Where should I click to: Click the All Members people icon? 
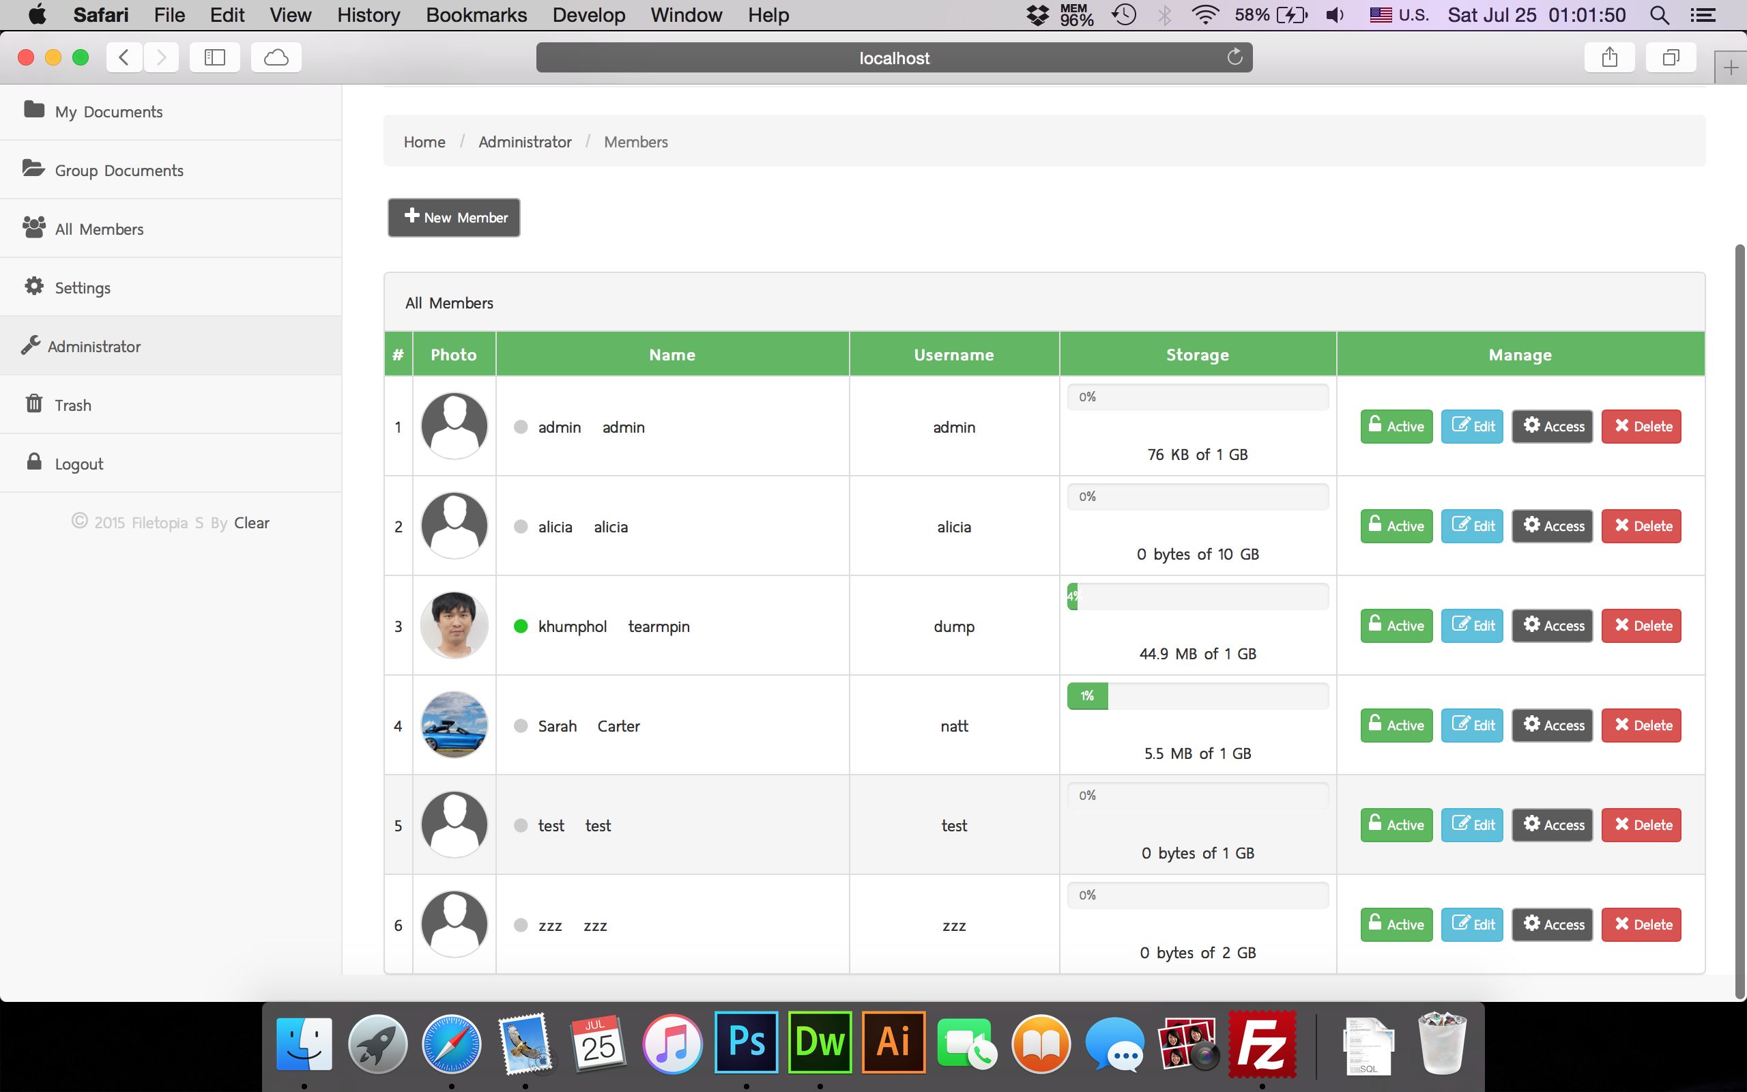[34, 227]
